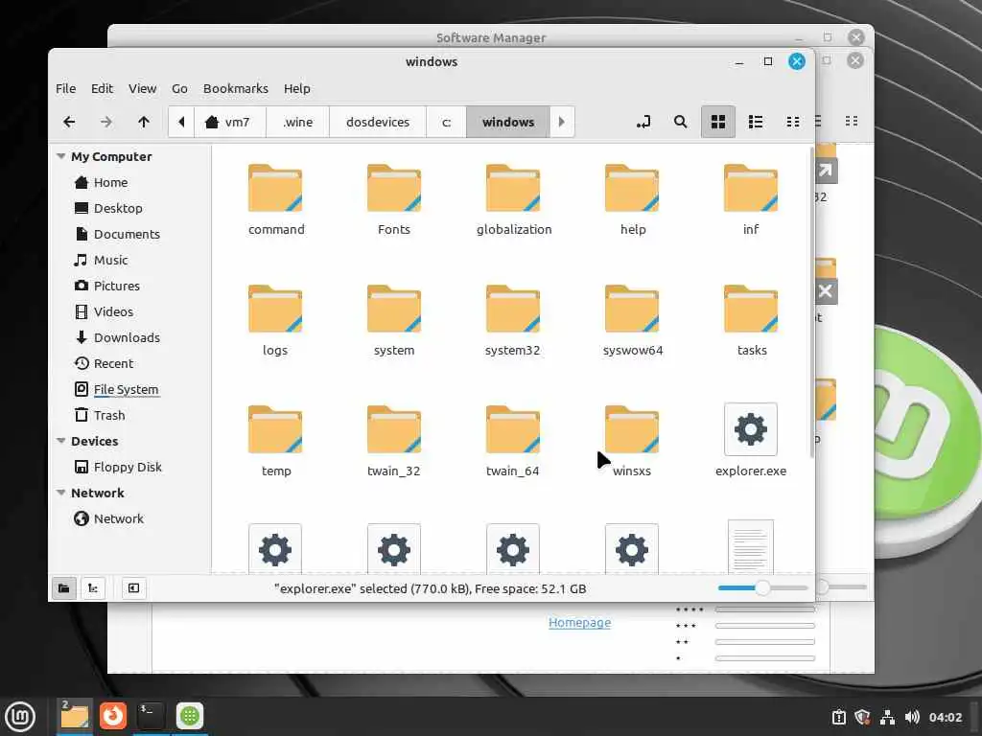Open Homepage link in Software Manager
This screenshot has height=736, width=982.
[x=579, y=623]
